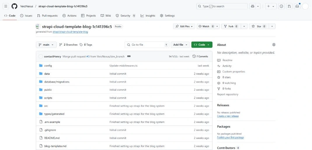
Task: Open the 0 Tags link
Action: [86, 45]
